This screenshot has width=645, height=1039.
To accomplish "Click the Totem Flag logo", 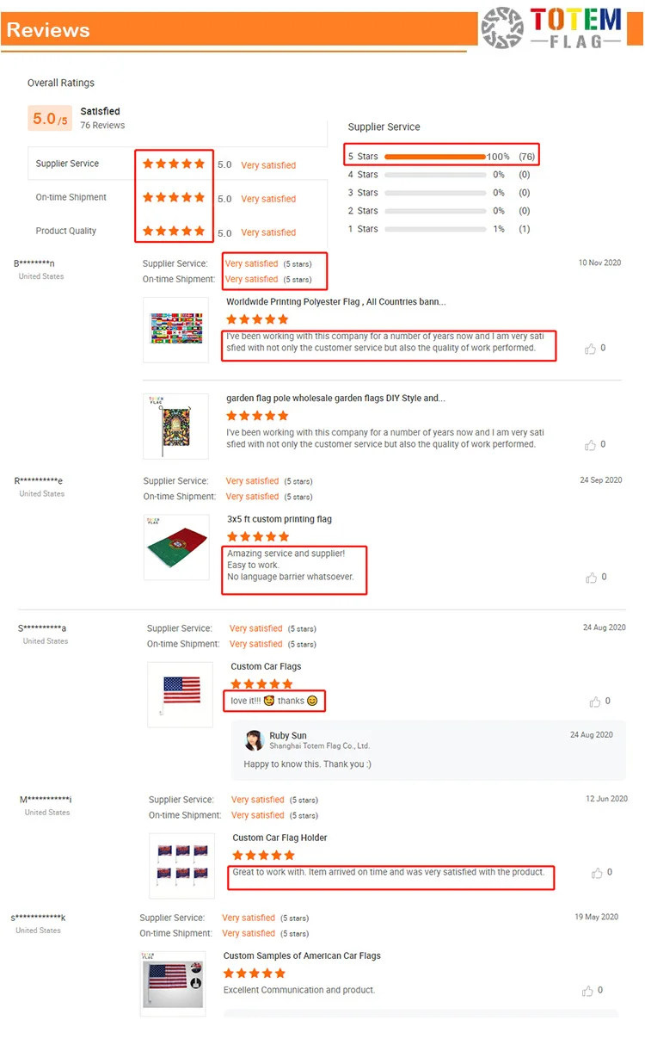I will 552,28.
